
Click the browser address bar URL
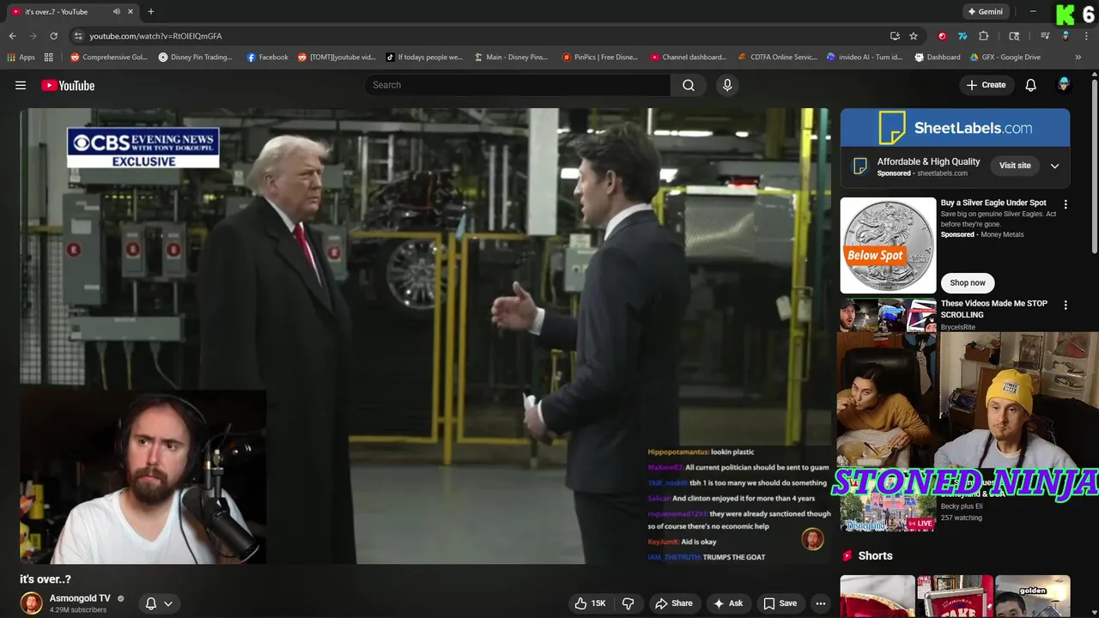click(155, 36)
